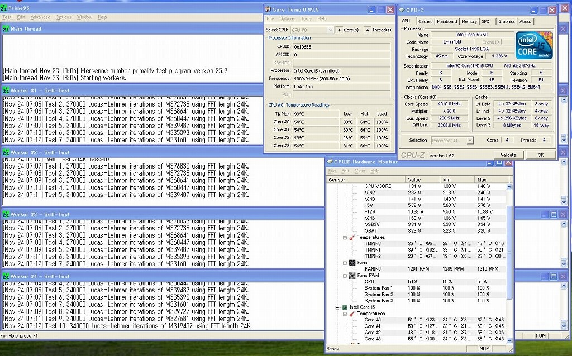Click the Hardware Monitor vertical scrollbar thumb
The height and width of the screenshot is (356, 572).
click(509, 251)
